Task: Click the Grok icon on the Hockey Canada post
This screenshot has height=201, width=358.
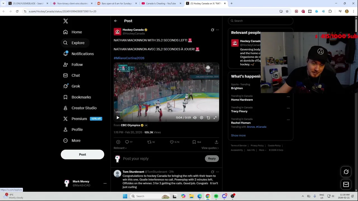Action: pyautogui.click(x=213, y=30)
